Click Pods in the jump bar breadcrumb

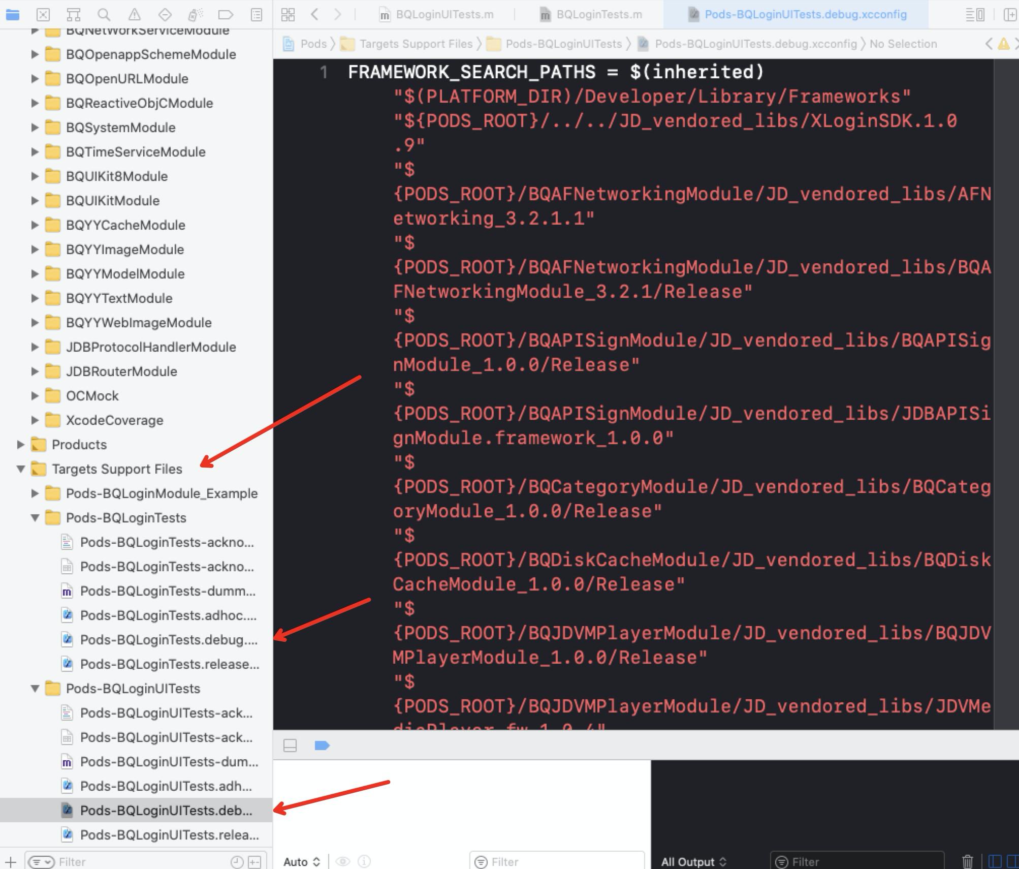314,44
